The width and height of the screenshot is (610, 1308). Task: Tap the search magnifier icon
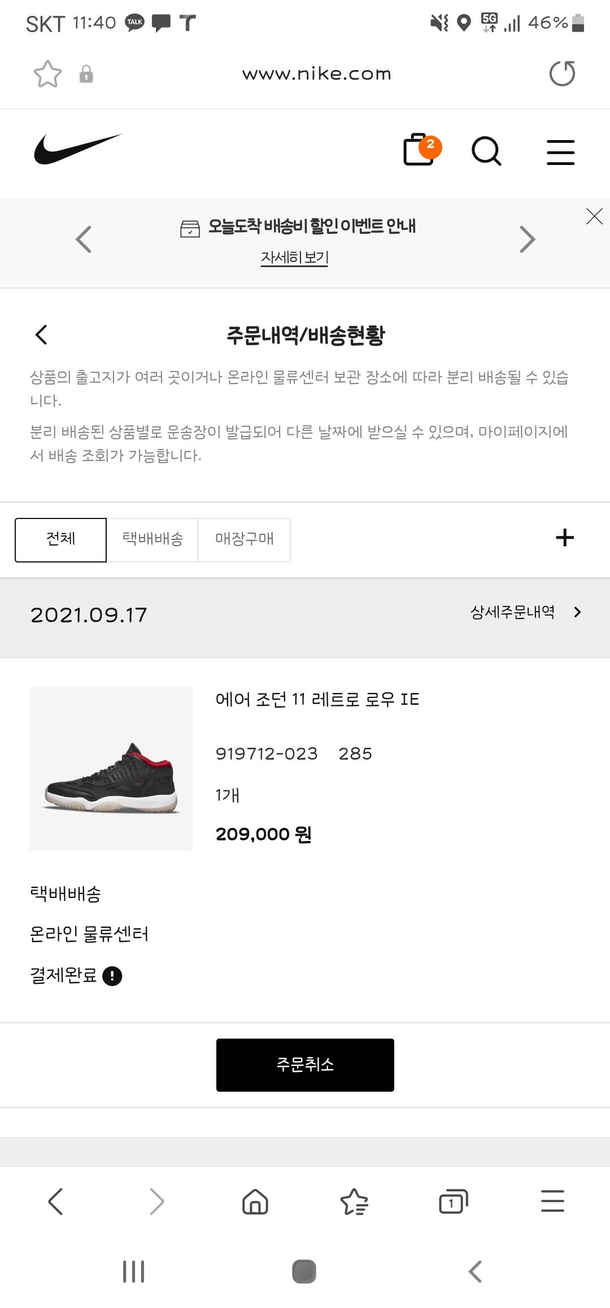point(486,151)
